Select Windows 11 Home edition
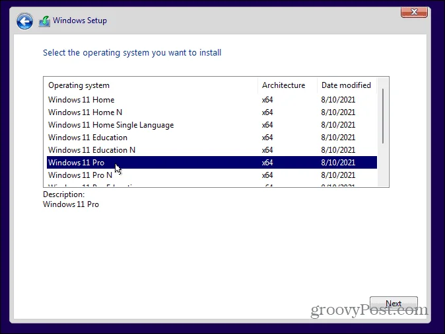 [x=212, y=100]
